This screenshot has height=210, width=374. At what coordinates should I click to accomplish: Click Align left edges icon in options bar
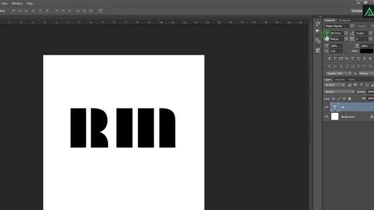point(34,11)
